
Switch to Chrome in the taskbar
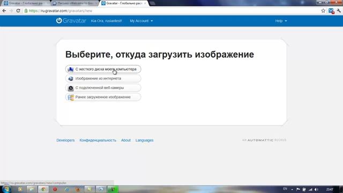(x=43, y=189)
